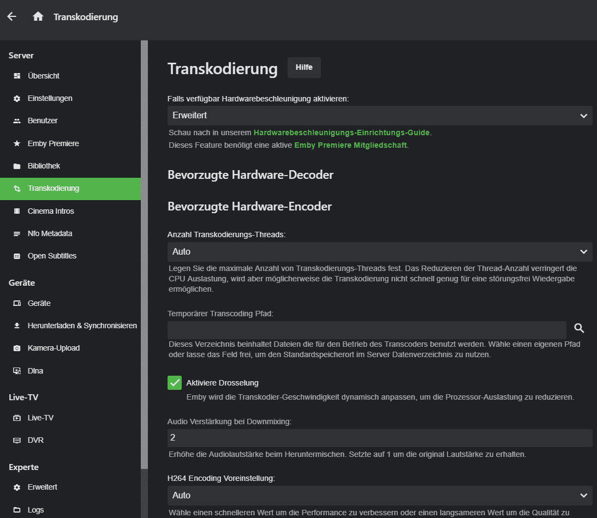Expand the Transkodierungs-Threads dropdown
The image size is (597, 518).
[x=379, y=251]
